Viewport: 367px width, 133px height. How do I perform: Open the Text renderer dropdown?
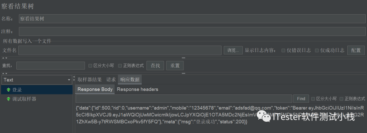37,80
